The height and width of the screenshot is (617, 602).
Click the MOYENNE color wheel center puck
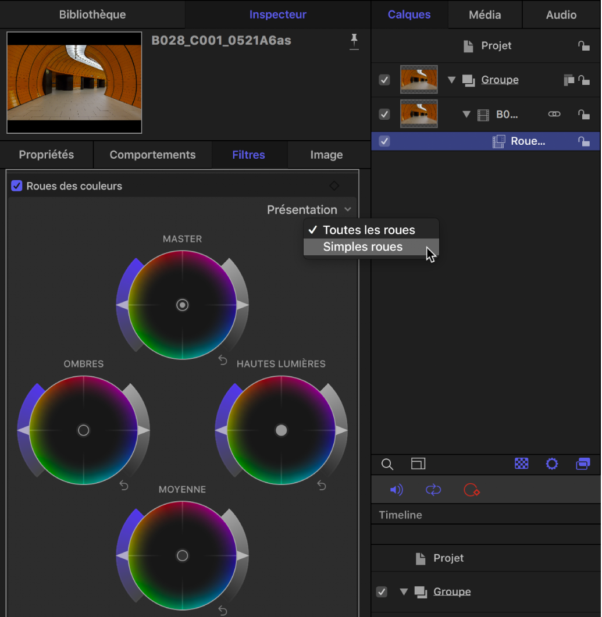pos(183,556)
